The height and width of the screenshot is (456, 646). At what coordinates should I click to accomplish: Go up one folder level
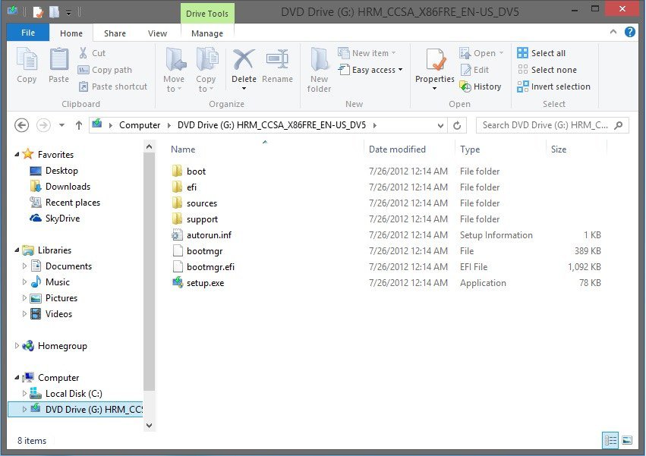tap(79, 125)
